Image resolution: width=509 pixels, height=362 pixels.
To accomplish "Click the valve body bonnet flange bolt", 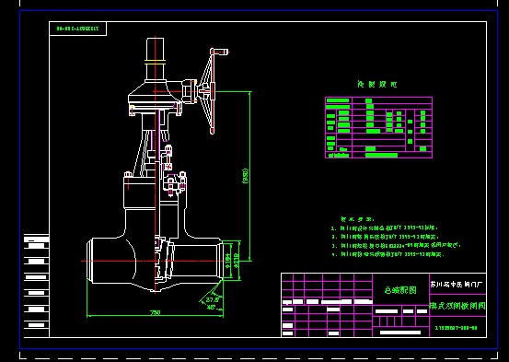I will tap(128, 175).
